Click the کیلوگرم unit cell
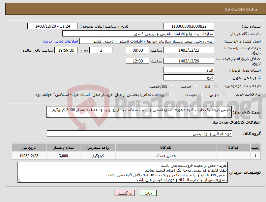 tap(98, 156)
